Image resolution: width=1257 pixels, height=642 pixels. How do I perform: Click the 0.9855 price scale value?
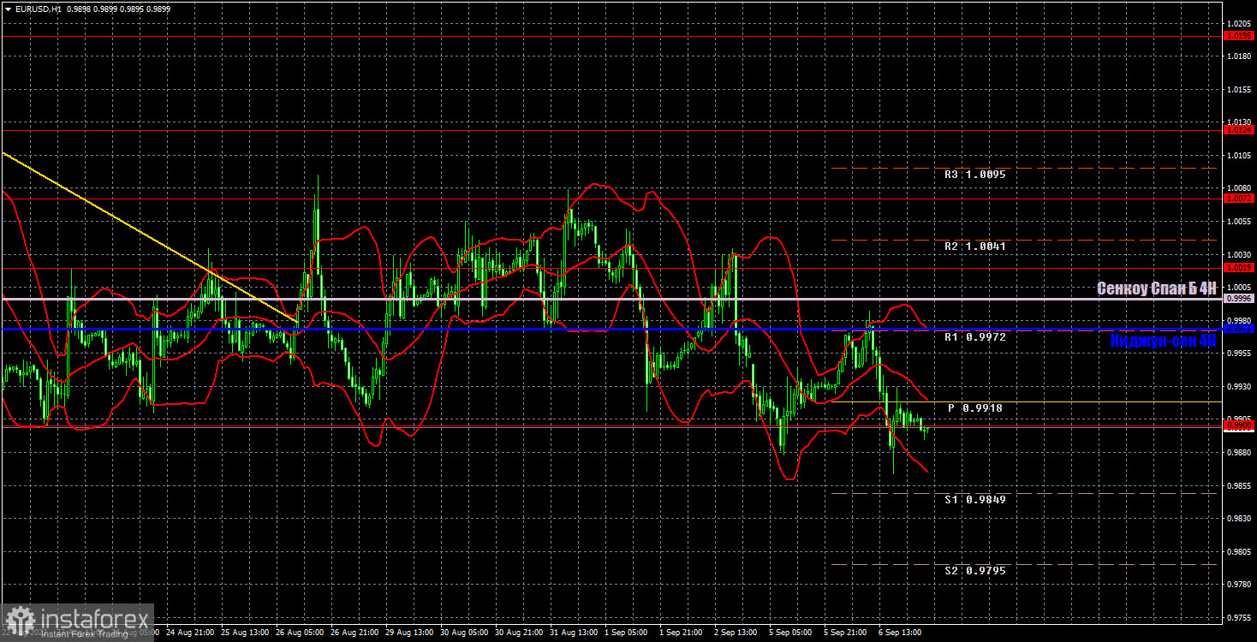1238,485
